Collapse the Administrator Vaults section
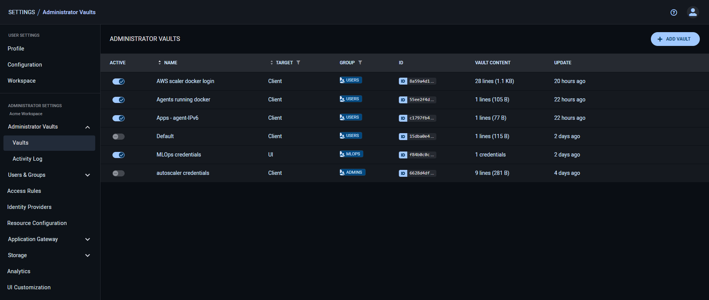This screenshot has height=300, width=709. pyautogui.click(x=88, y=127)
